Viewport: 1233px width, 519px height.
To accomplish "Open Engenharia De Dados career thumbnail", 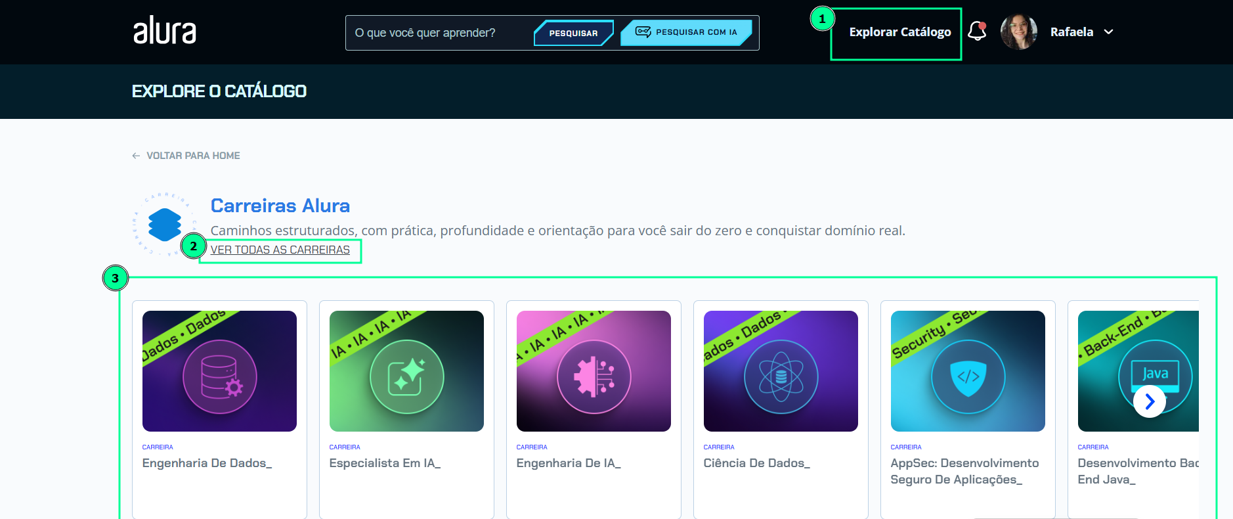I will click(219, 371).
